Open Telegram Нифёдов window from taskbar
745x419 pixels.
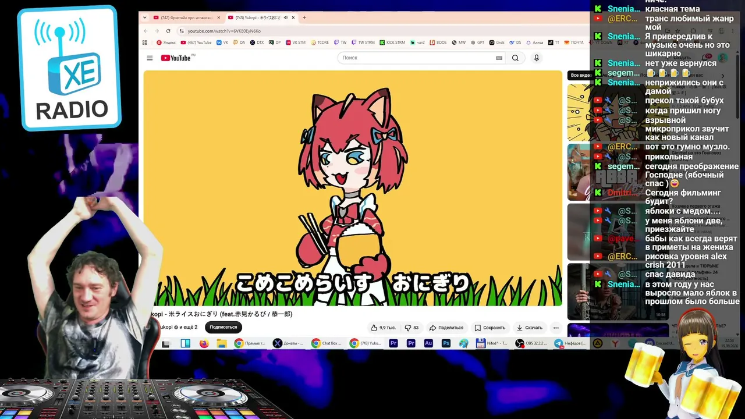click(x=570, y=343)
